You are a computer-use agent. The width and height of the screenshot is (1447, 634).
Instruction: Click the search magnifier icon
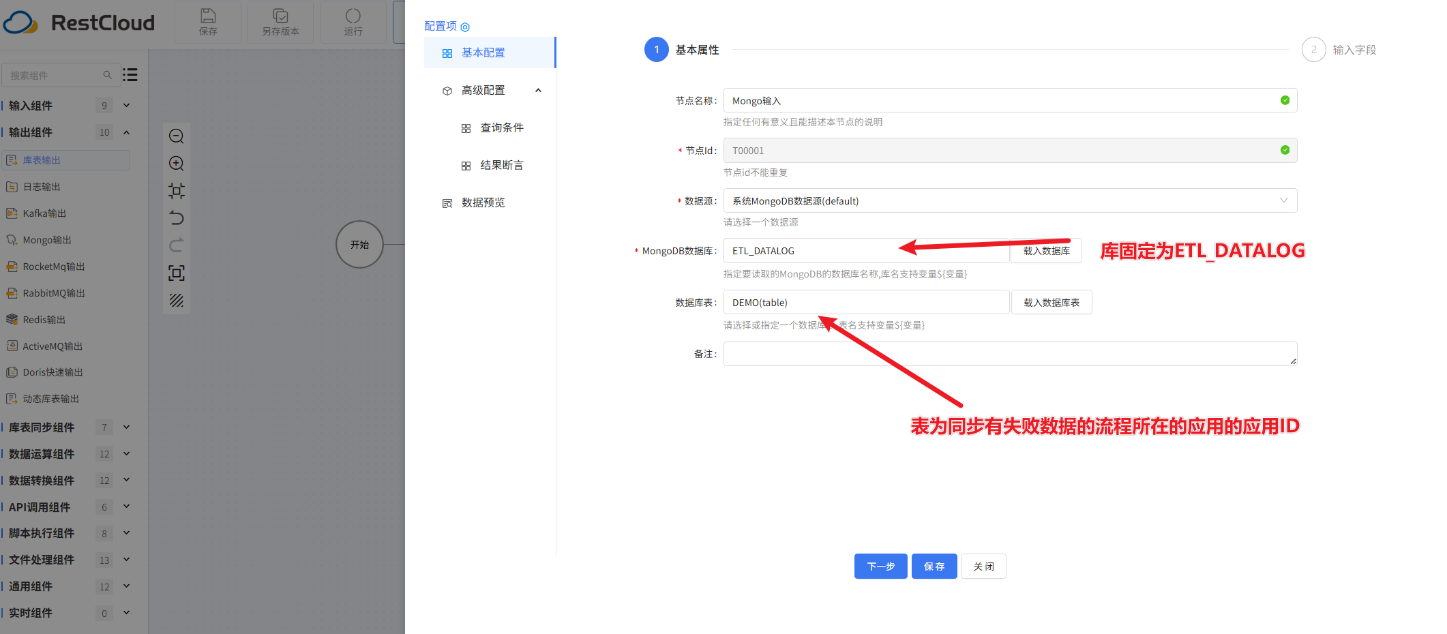[107, 75]
